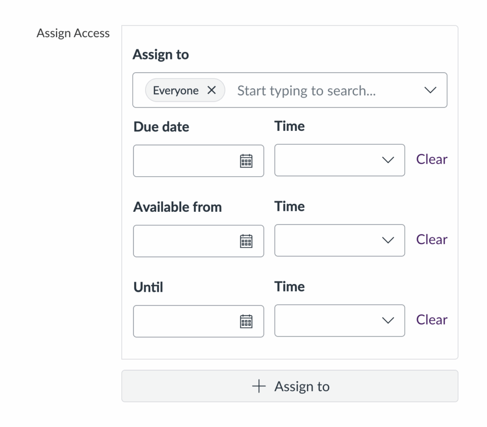Open the Available from Time dropdown
Image resolution: width=487 pixels, height=427 pixels.
click(x=388, y=240)
